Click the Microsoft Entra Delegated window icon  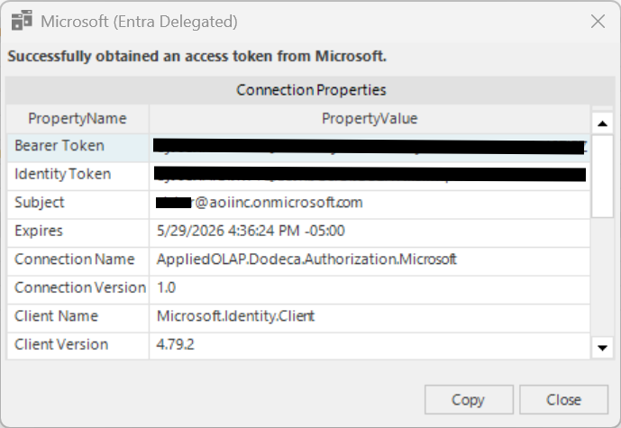(22, 21)
